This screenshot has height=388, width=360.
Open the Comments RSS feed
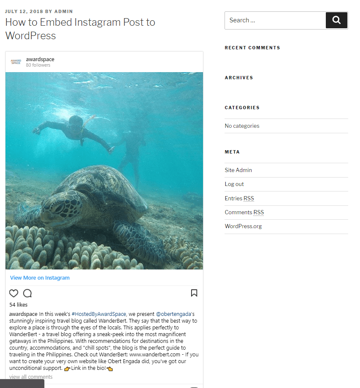point(244,212)
